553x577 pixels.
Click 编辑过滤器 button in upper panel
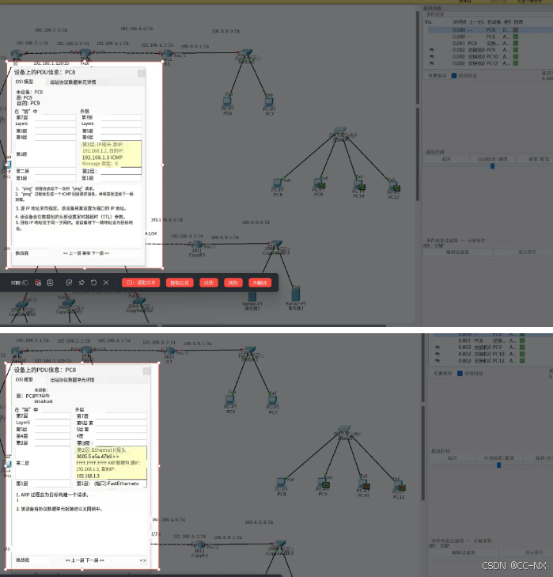[x=457, y=252]
